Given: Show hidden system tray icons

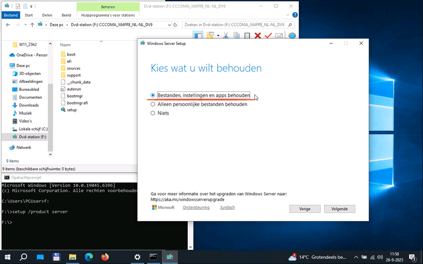Looking at the screenshot, I should point(356,257).
